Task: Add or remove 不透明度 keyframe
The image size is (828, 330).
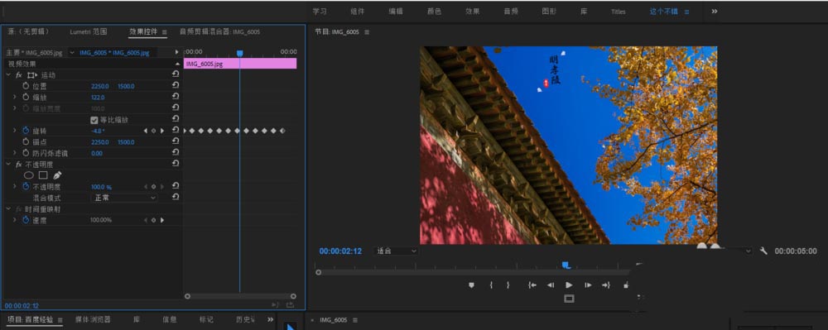Action: tap(154, 187)
